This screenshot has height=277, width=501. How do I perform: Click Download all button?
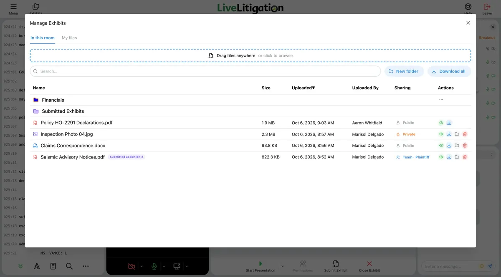[449, 71]
